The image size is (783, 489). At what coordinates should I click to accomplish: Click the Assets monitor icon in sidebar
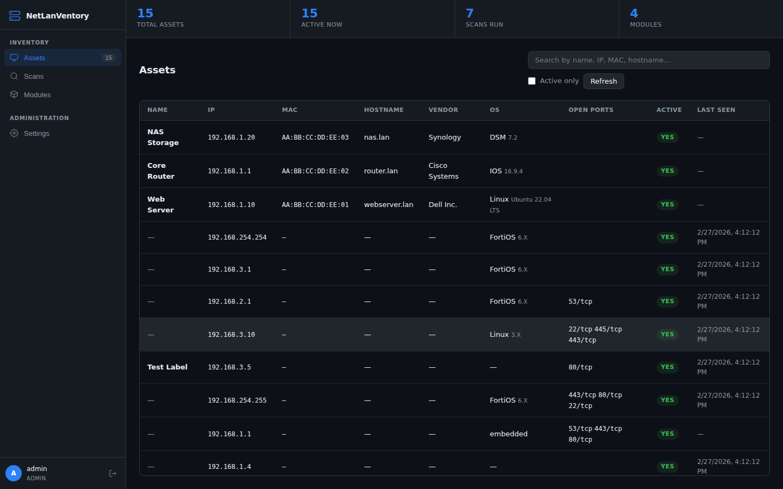pos(14,58)
